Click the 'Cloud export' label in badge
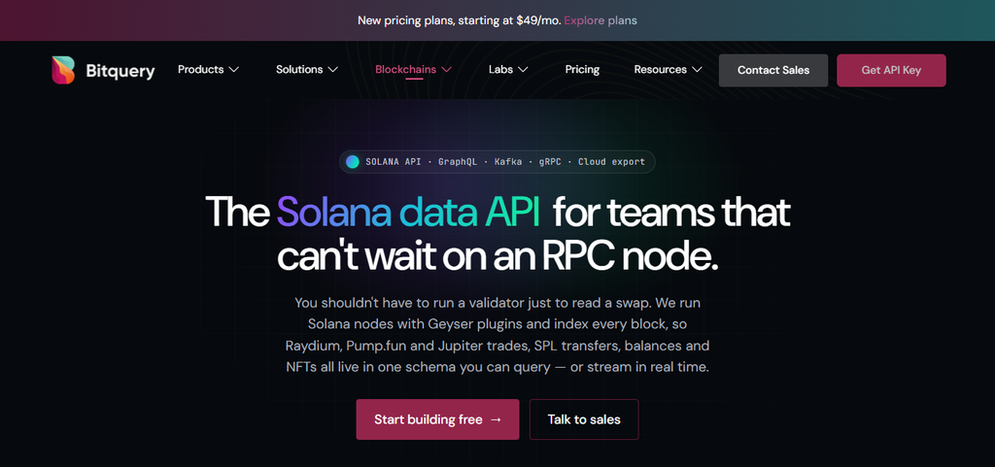The height and width of the screenshot is (467, 995). (x=611, y=161)
